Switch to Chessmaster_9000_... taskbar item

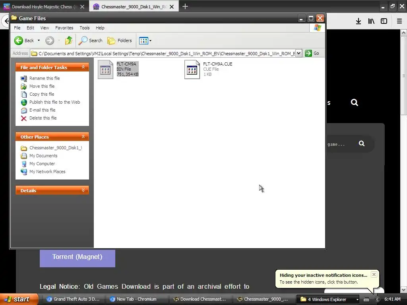tap(263, 299)
